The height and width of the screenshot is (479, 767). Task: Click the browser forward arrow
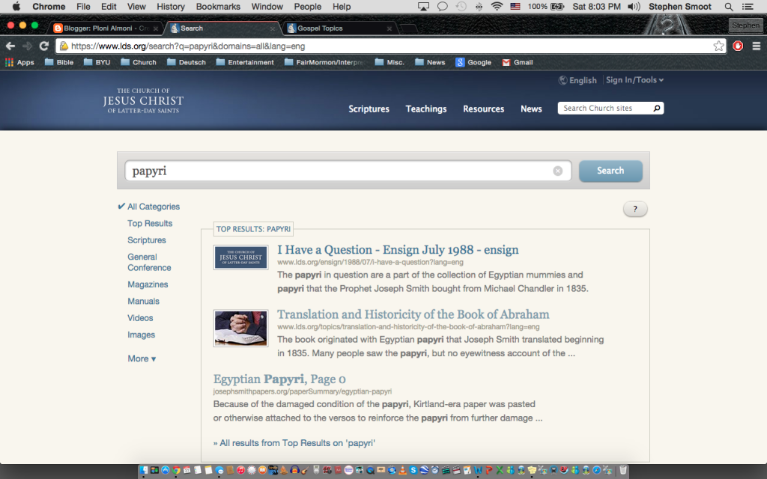click(27, 46)
